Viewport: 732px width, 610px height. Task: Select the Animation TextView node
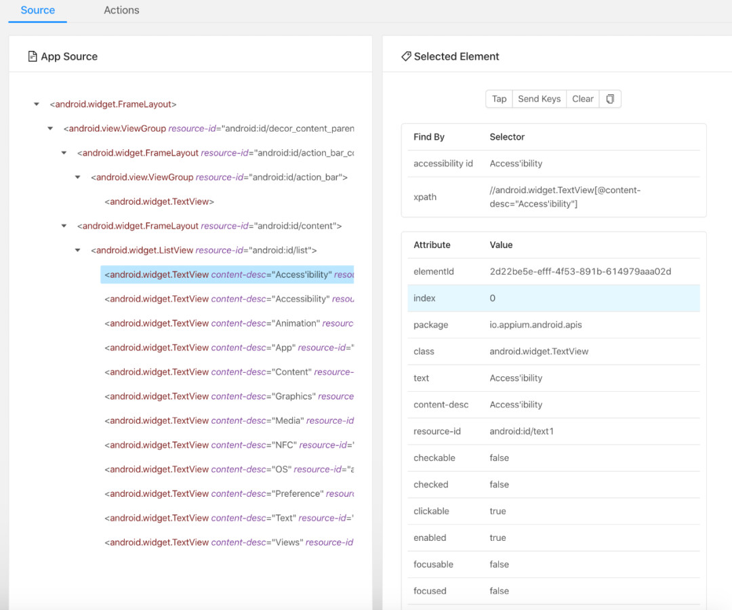coord(228,323)
